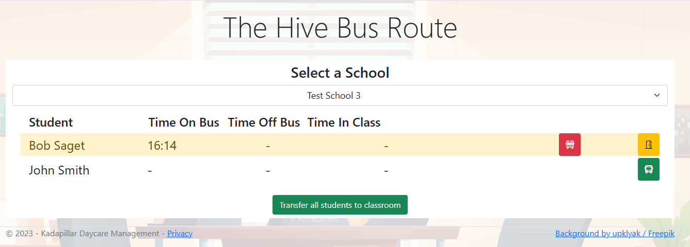Screen dimensions: 690x247
Task: Select the John Smith student name
Action: pyautogui.click(x=59, y=170)
